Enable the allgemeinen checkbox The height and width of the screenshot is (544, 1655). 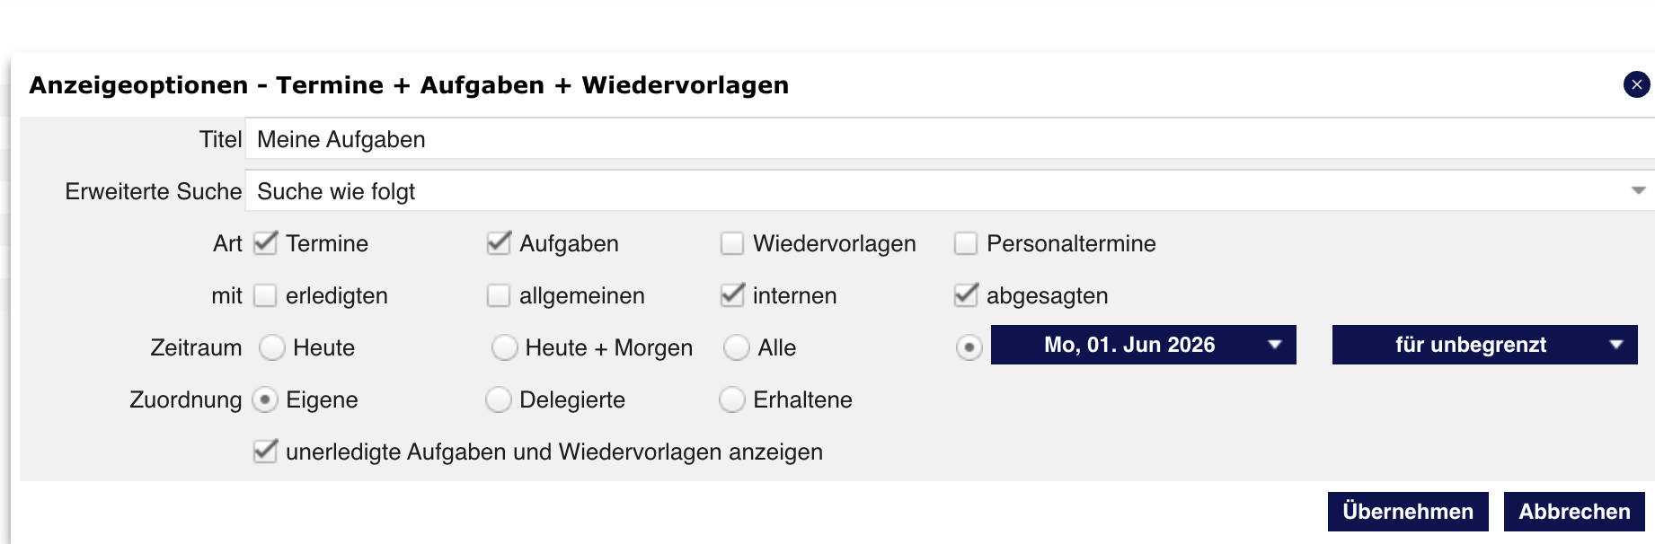[499, 295]
